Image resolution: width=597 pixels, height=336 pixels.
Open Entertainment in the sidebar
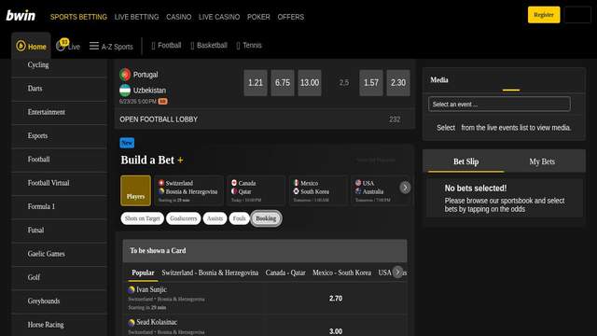[x=60, y=112]
